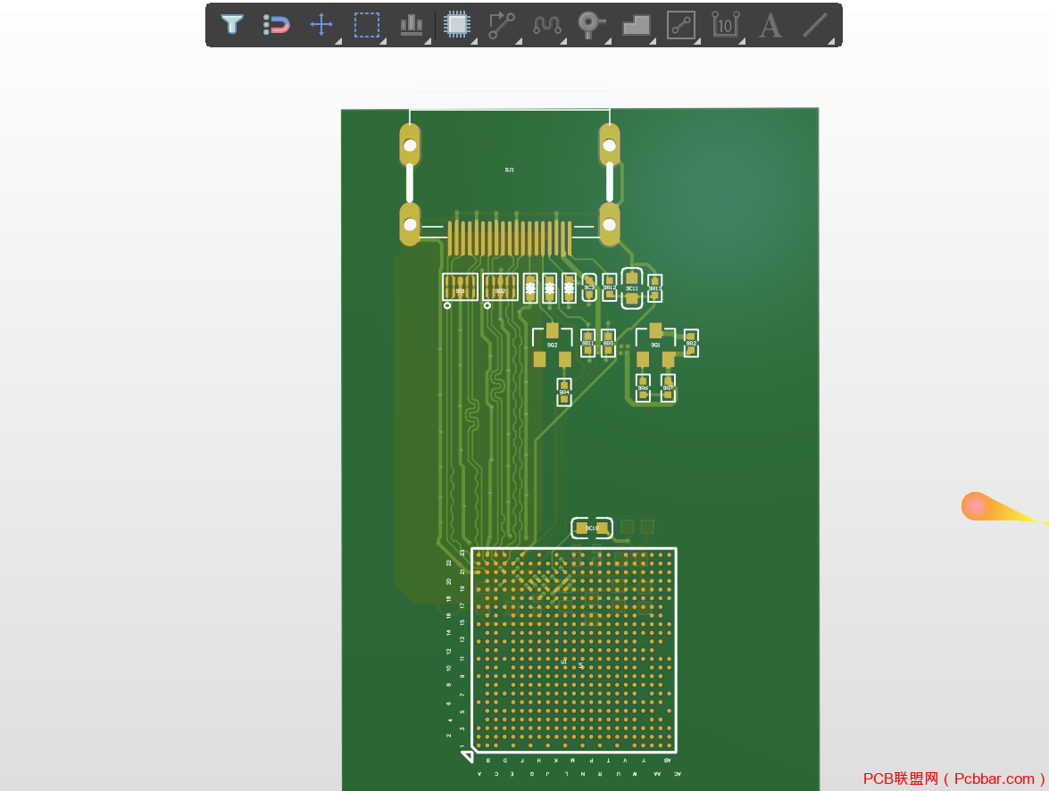Select the boxed line-segment placement icon

click(681, 25)
